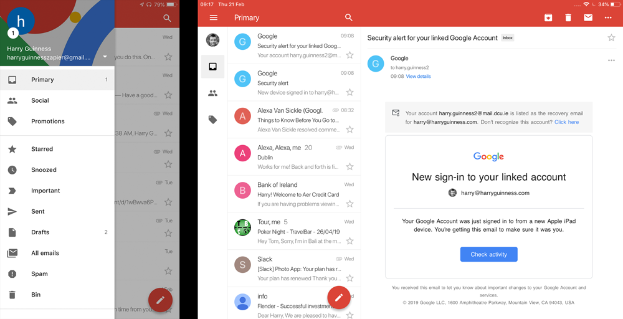Tap the avatar of Bank of Ireland email
Viewport: 623px width, 319px height.
pyautogui.click(x=242, y=190)
